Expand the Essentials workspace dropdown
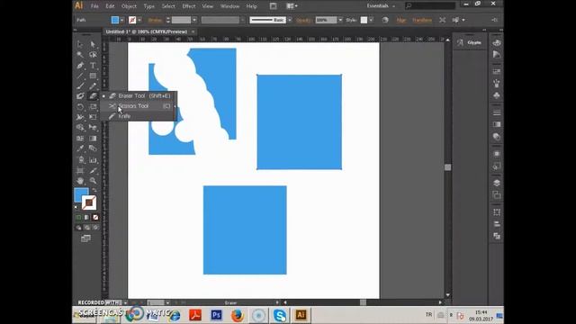 pos(381,6)
